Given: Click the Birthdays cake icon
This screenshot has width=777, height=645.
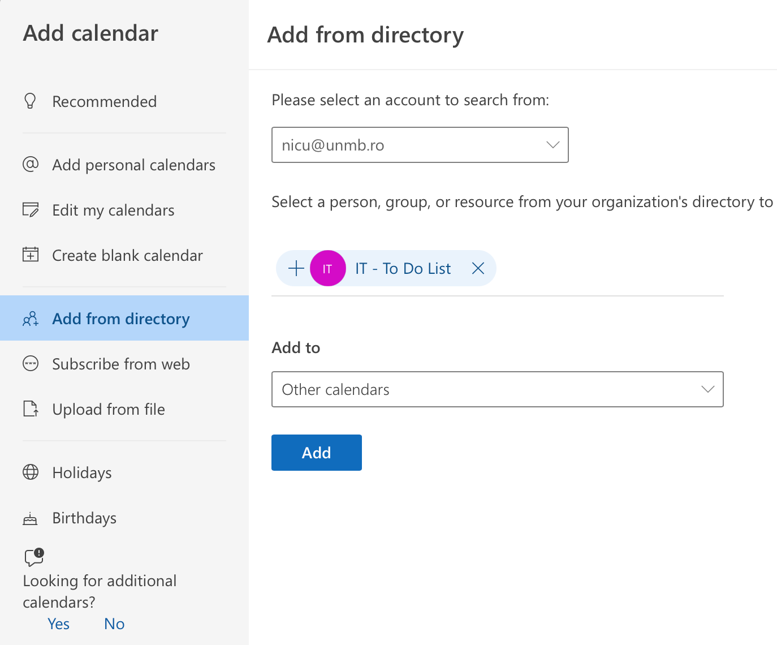Looking at the screenshot, I should 31,518.
